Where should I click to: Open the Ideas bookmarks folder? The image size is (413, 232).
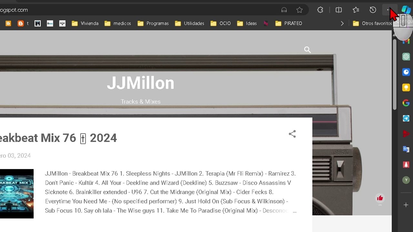click(x=247, y=23)
